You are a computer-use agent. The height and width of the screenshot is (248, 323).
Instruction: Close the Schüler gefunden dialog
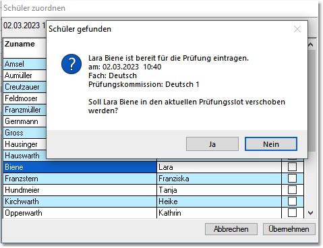pyautogui.click(x=297, y=29)
